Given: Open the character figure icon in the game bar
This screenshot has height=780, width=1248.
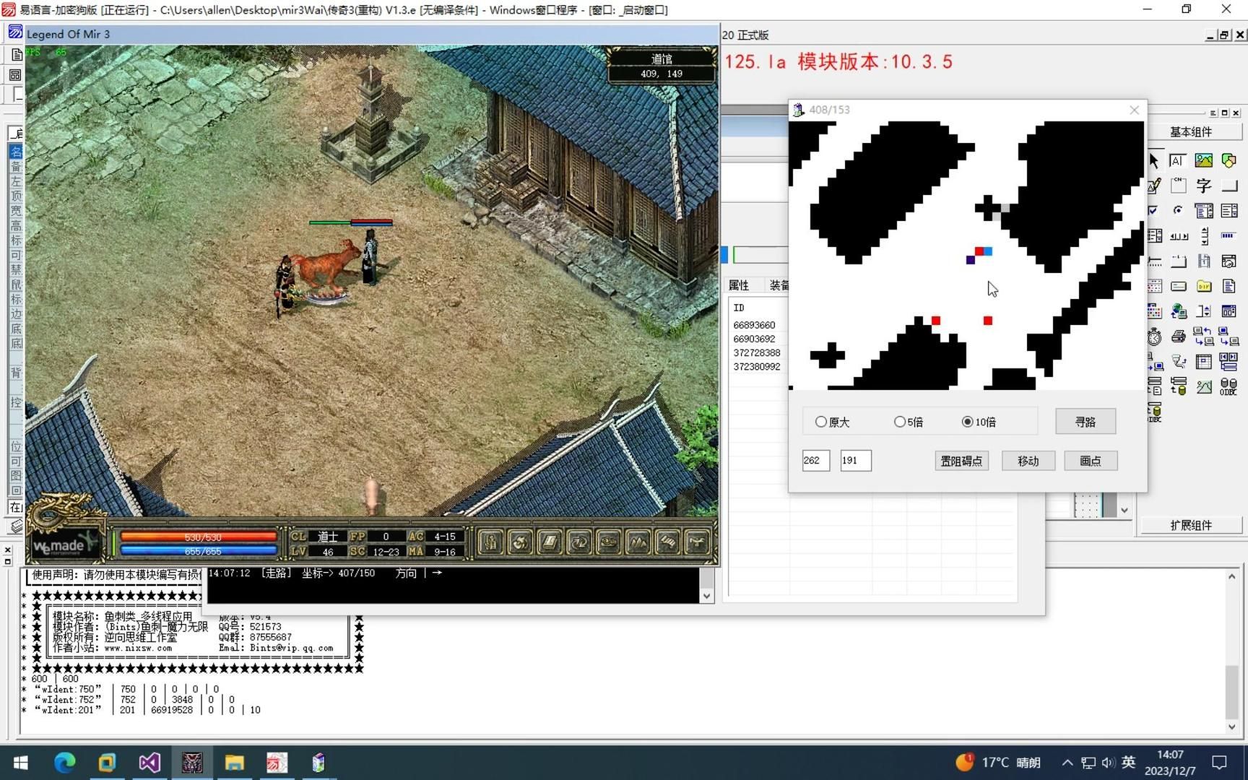Looking at the screenshot, I should (x=490, y=542).
